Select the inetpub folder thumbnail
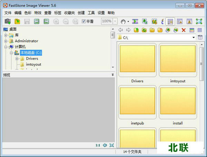 pyautogui.click(x=137, y=102)
